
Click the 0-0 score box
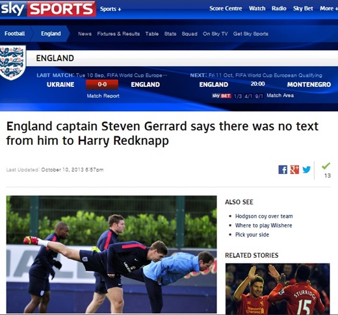(102, 84)
